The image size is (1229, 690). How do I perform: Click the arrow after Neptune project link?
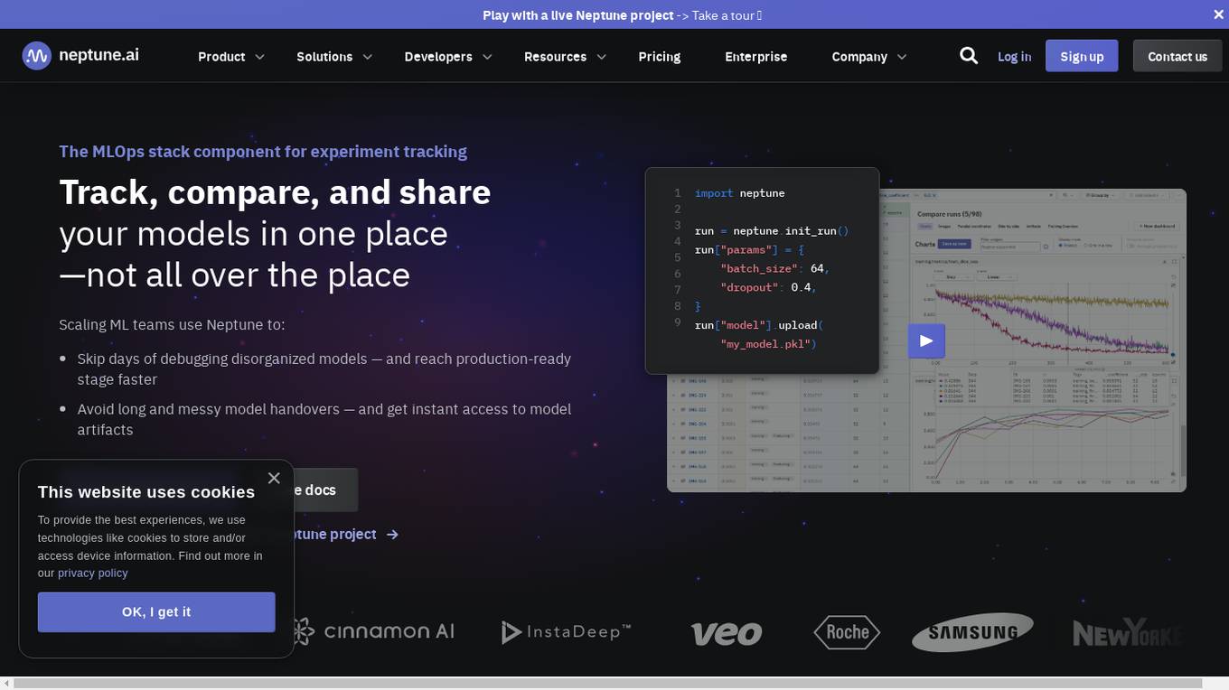pyautogui.click(x=392, y=535)
